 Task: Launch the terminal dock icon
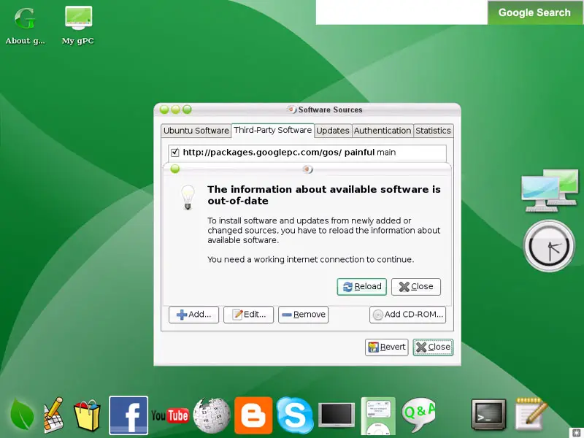[x=488, y=415]
